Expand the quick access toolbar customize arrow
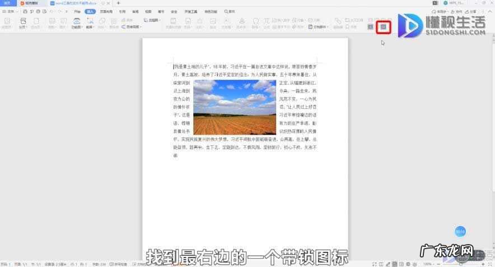 pyautogui.click(x=66, y=11)
